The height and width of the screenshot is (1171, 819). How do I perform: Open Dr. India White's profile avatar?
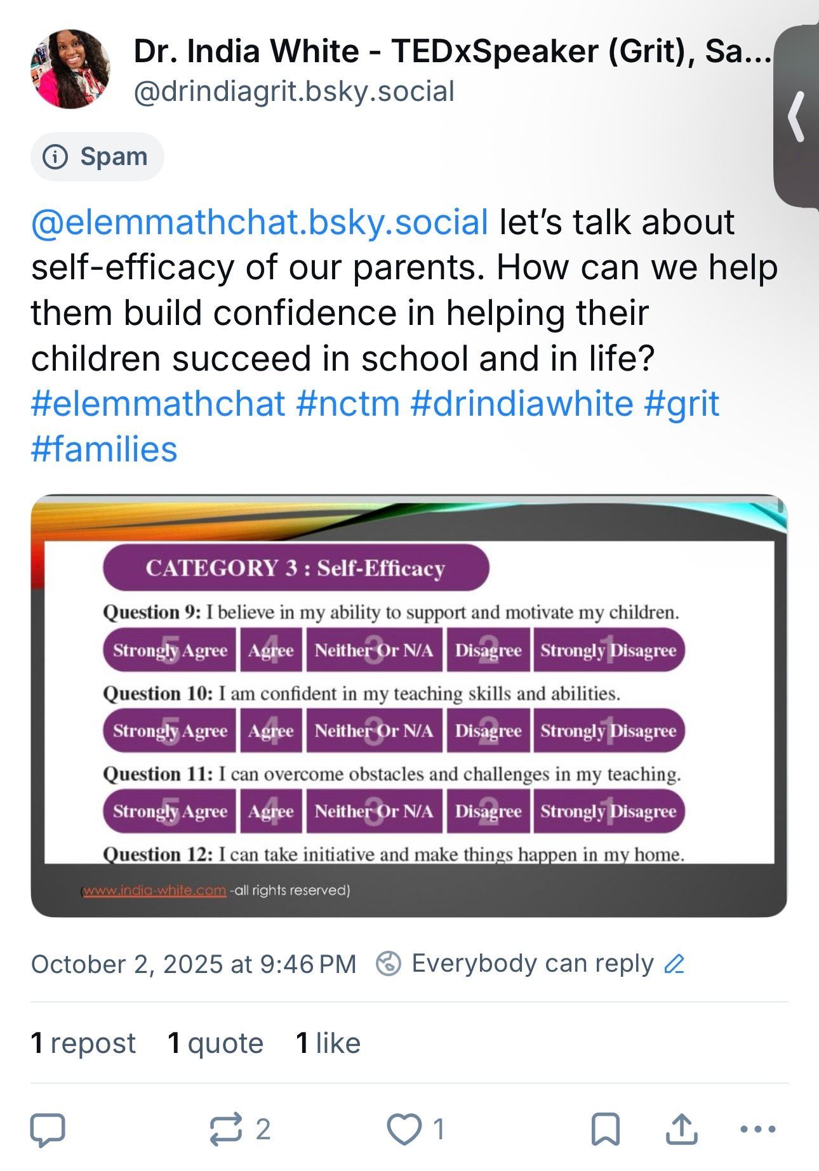pos(70,69)
